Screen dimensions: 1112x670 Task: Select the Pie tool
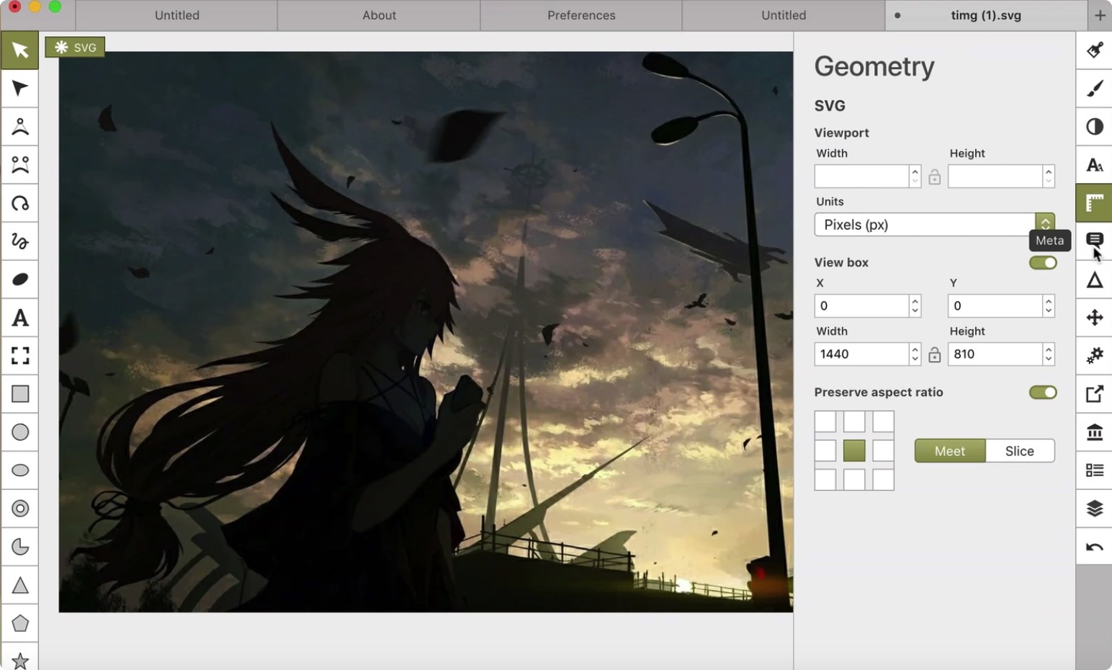coord(19,547)
